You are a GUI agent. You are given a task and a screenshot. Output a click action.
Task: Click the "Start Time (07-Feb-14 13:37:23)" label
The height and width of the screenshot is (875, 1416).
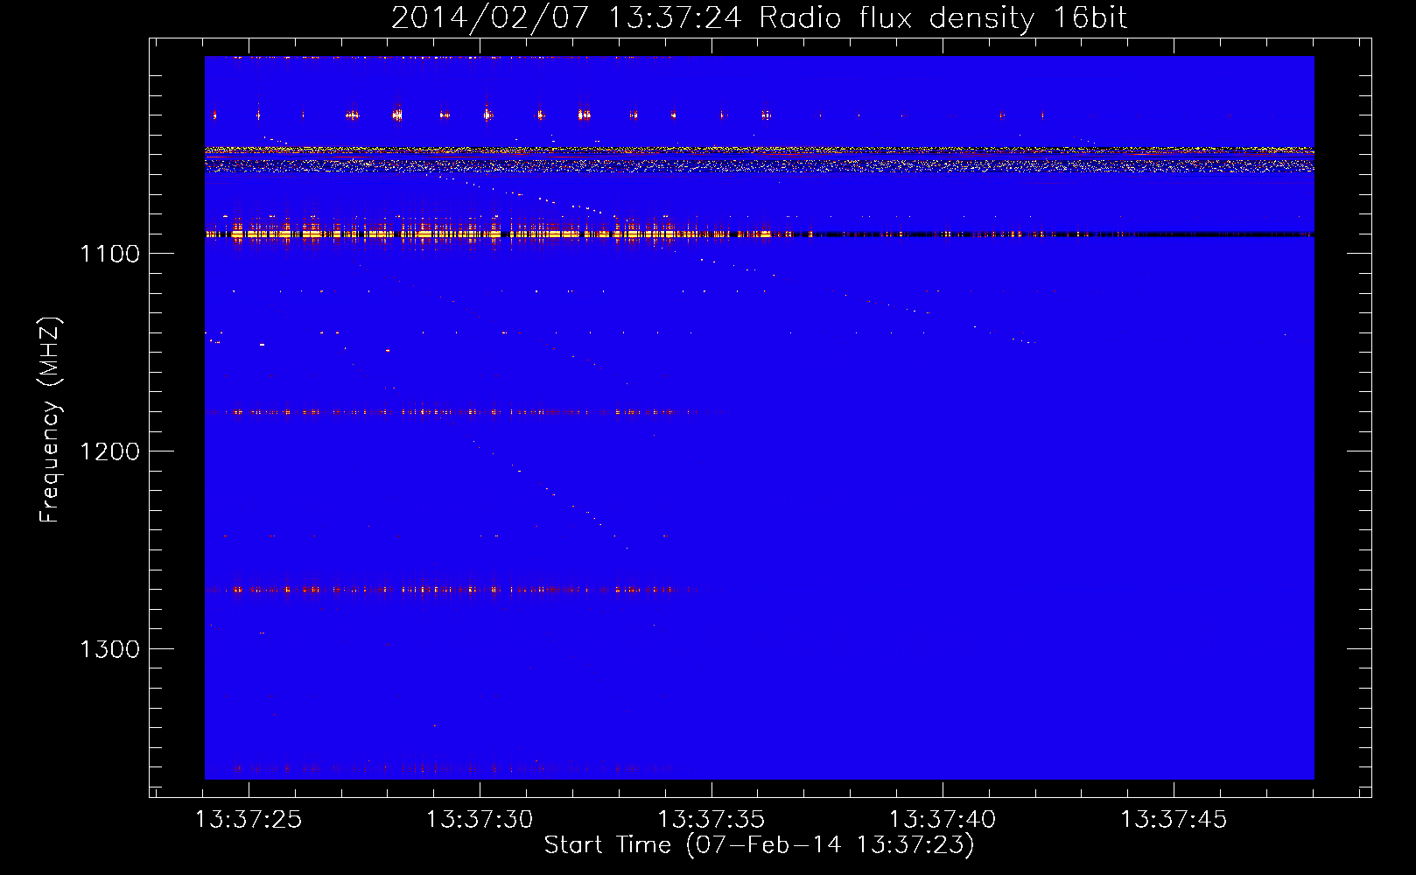(759, 845)
